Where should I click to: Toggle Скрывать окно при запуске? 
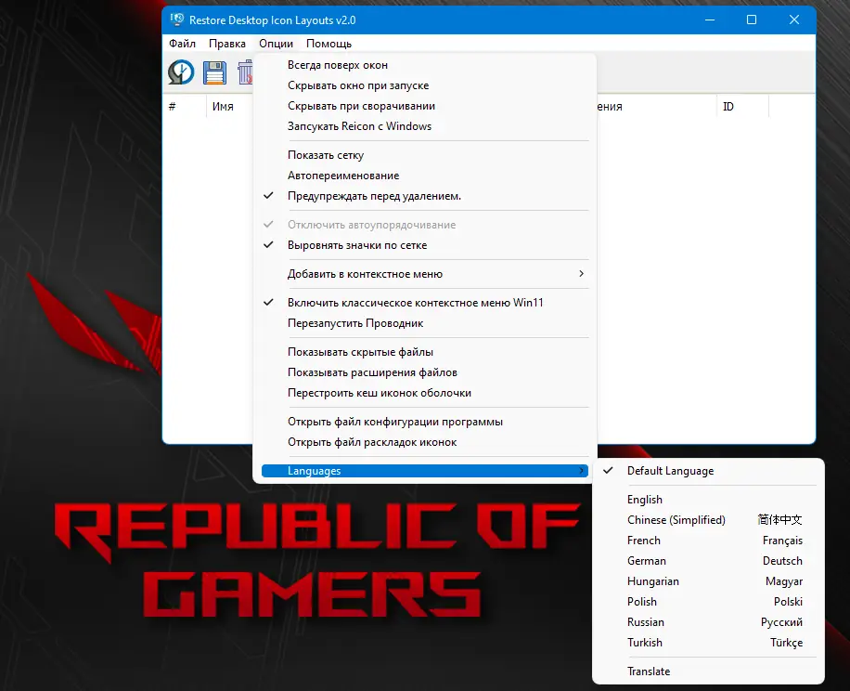click(x=425, y=85)
